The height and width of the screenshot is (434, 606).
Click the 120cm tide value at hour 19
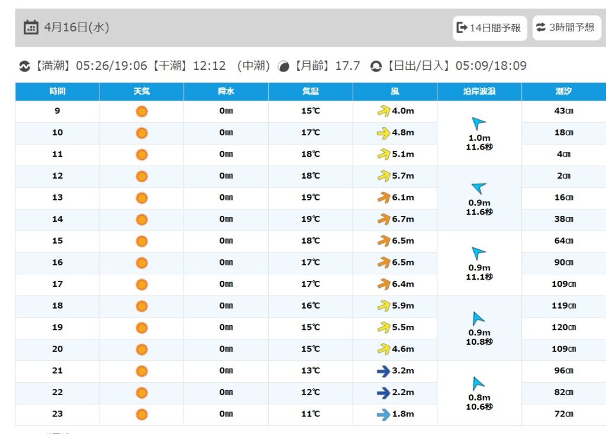(564, 328)
